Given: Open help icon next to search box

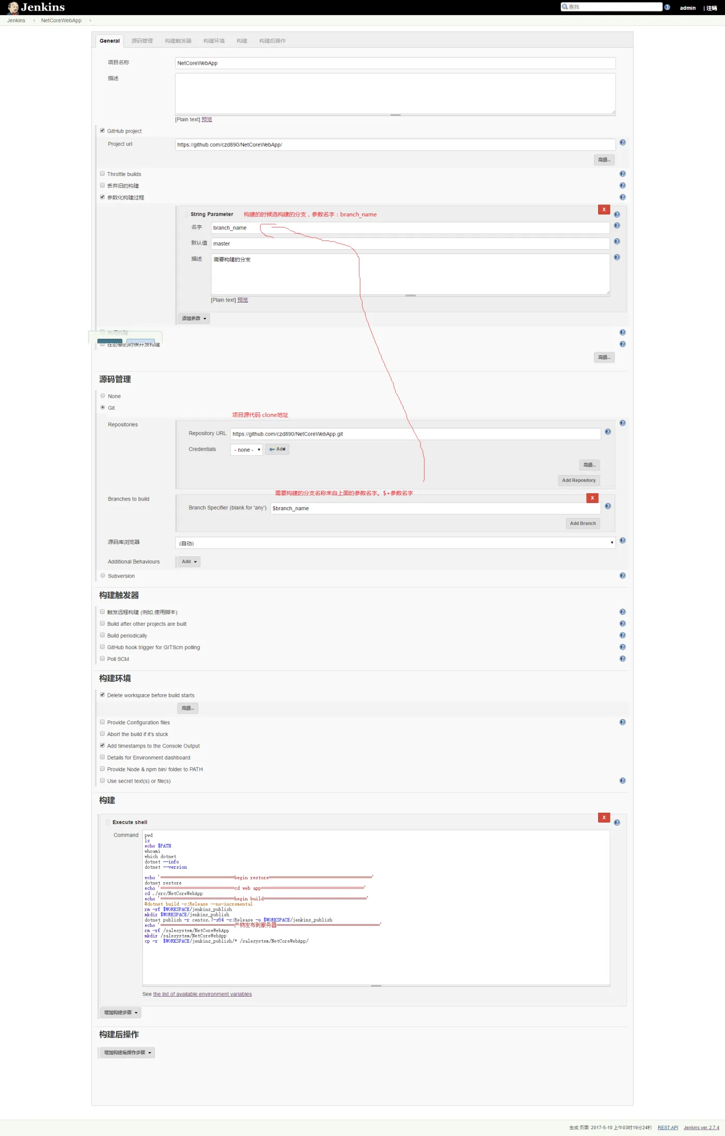Looking at the screenshot, I should pos(667,7).
